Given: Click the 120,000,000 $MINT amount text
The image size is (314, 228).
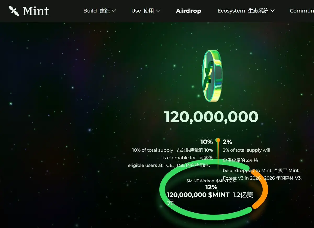Looking at the screenshot, I should [198, 195].
